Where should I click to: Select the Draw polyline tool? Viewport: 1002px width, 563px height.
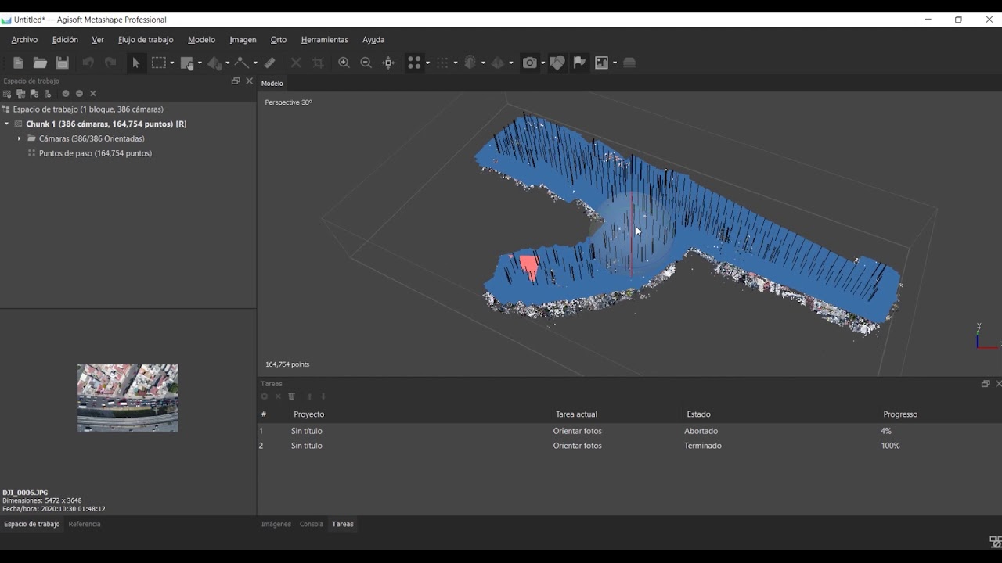(242, 63)
